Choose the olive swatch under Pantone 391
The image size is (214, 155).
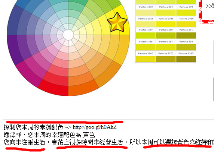(x=186, y=35)
